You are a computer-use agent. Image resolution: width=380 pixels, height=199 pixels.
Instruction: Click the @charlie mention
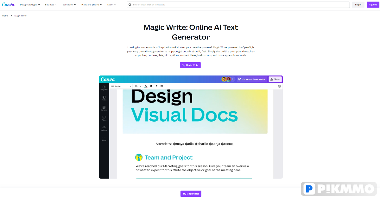point(201,144)
